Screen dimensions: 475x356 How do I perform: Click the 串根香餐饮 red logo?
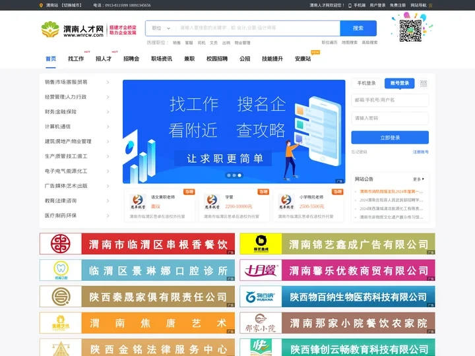61,244
